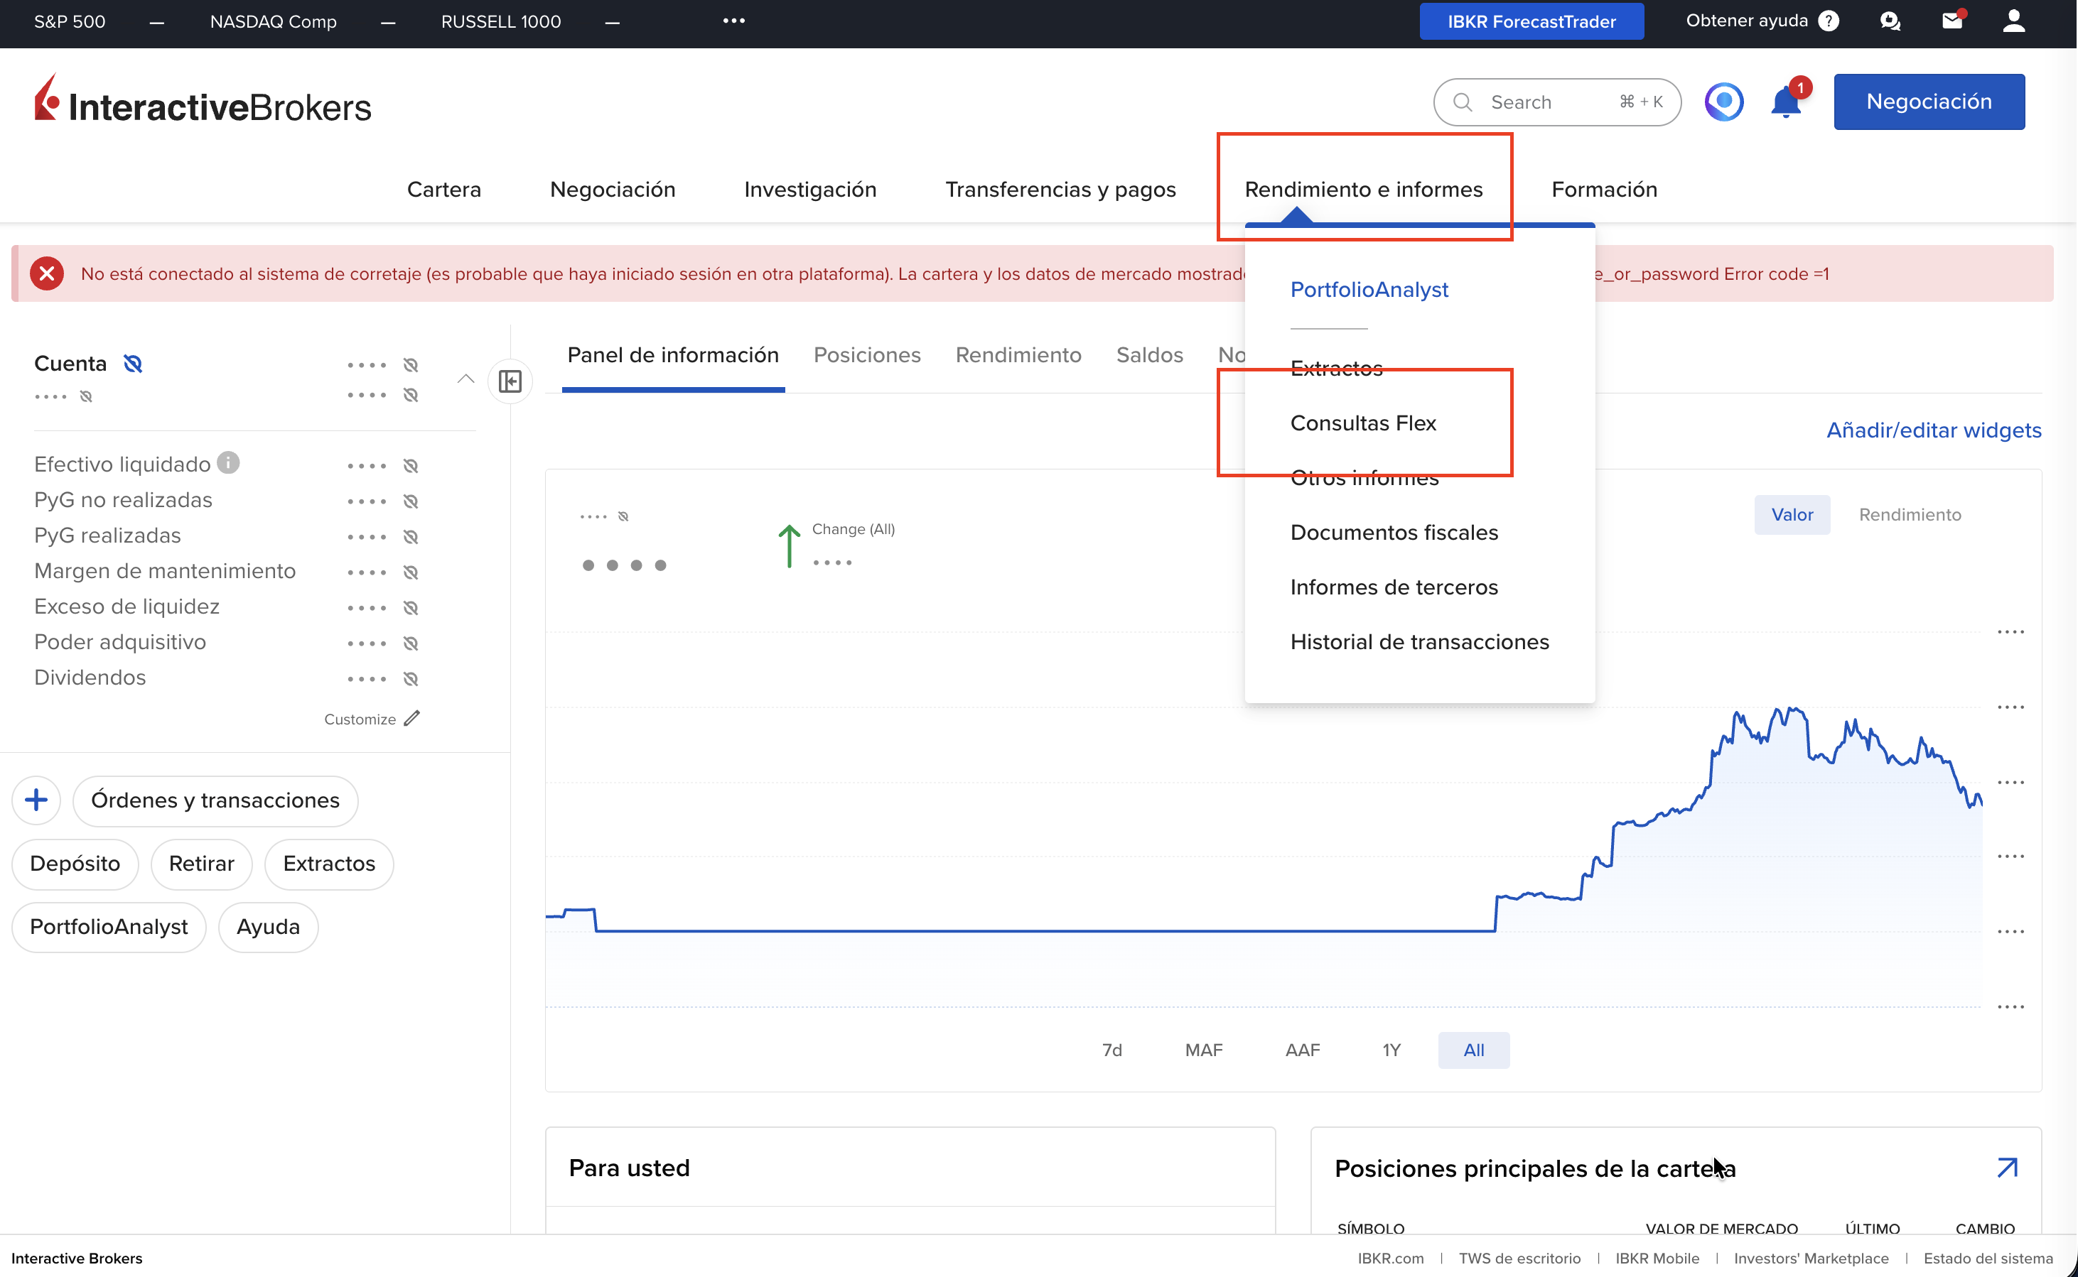Viewport: 2078px width, 1277px height.
Task: Click the Retirar button
Action: click(x=201, y=863)
